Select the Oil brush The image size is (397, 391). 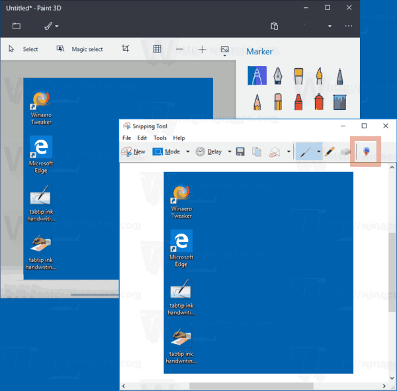(298, 75)
